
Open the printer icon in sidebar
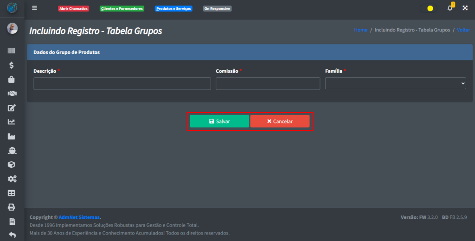(12, 207)
